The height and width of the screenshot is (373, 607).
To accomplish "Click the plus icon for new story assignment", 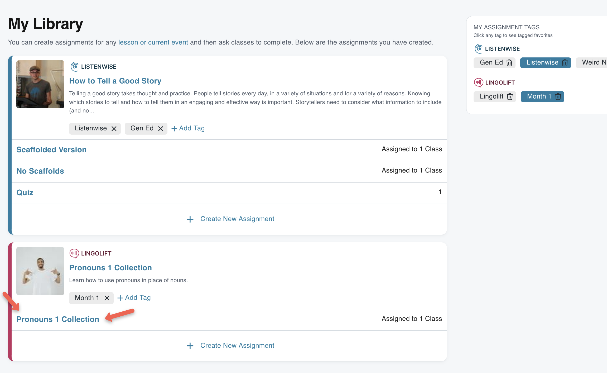I will click(x=190, y=219).
